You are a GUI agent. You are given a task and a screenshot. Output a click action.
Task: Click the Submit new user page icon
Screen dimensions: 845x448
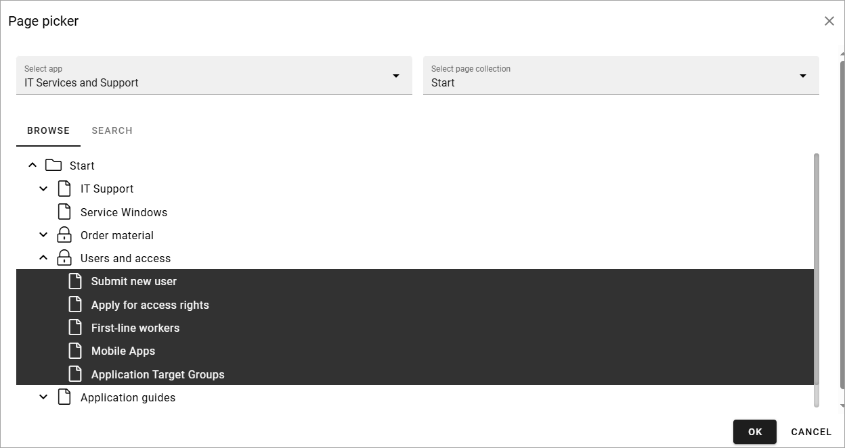pos(75,281)
